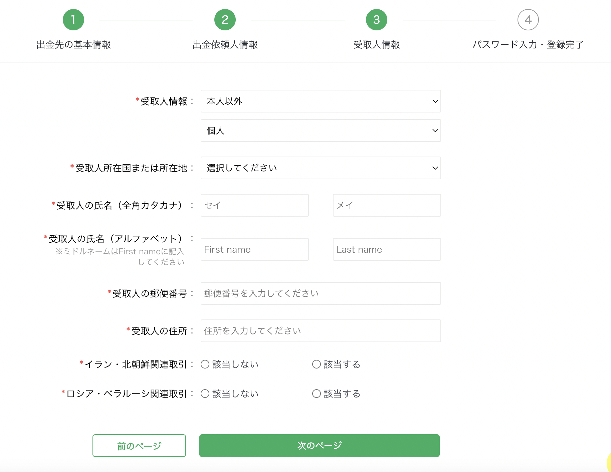Click the 出金先の基本情報 step label
Viewport: 611px width, 472px height.
pos(73,45)
